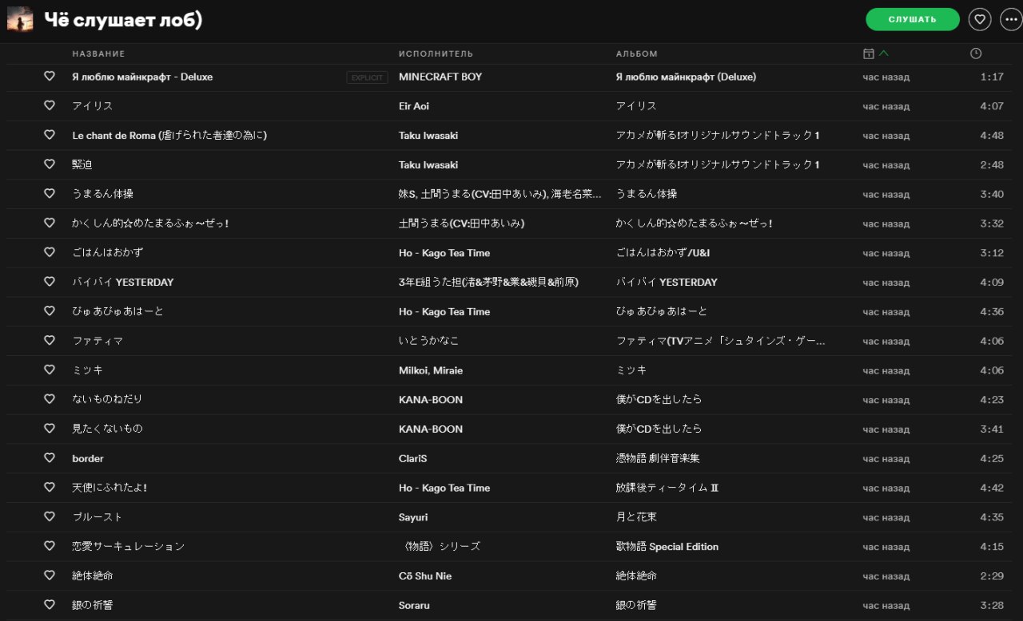Open album Я люблю майнкрафт (Deluxe)
Viewport: 1023px width, 621px height.
pos(686,77)
